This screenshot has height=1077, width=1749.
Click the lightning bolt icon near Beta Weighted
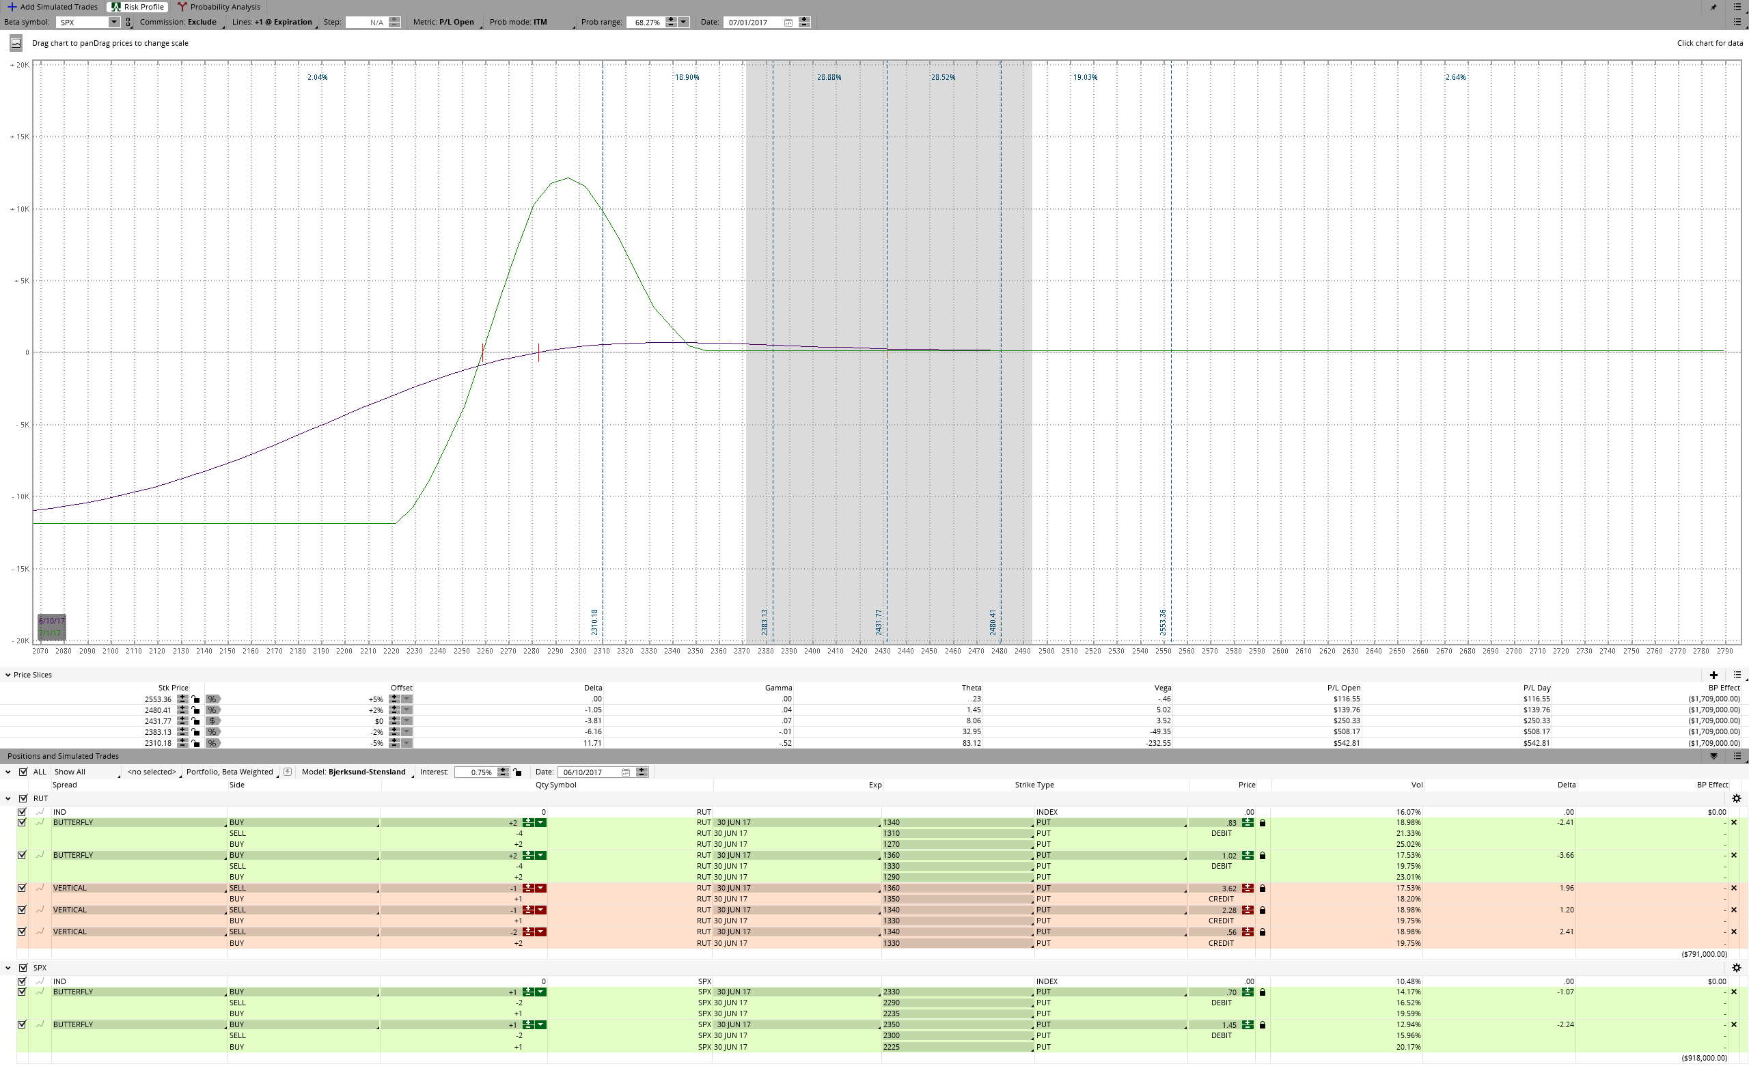[x=287, y=772]
